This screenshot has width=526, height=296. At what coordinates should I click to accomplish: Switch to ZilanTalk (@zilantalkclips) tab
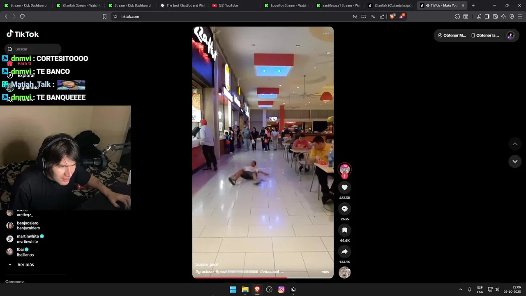390,5
